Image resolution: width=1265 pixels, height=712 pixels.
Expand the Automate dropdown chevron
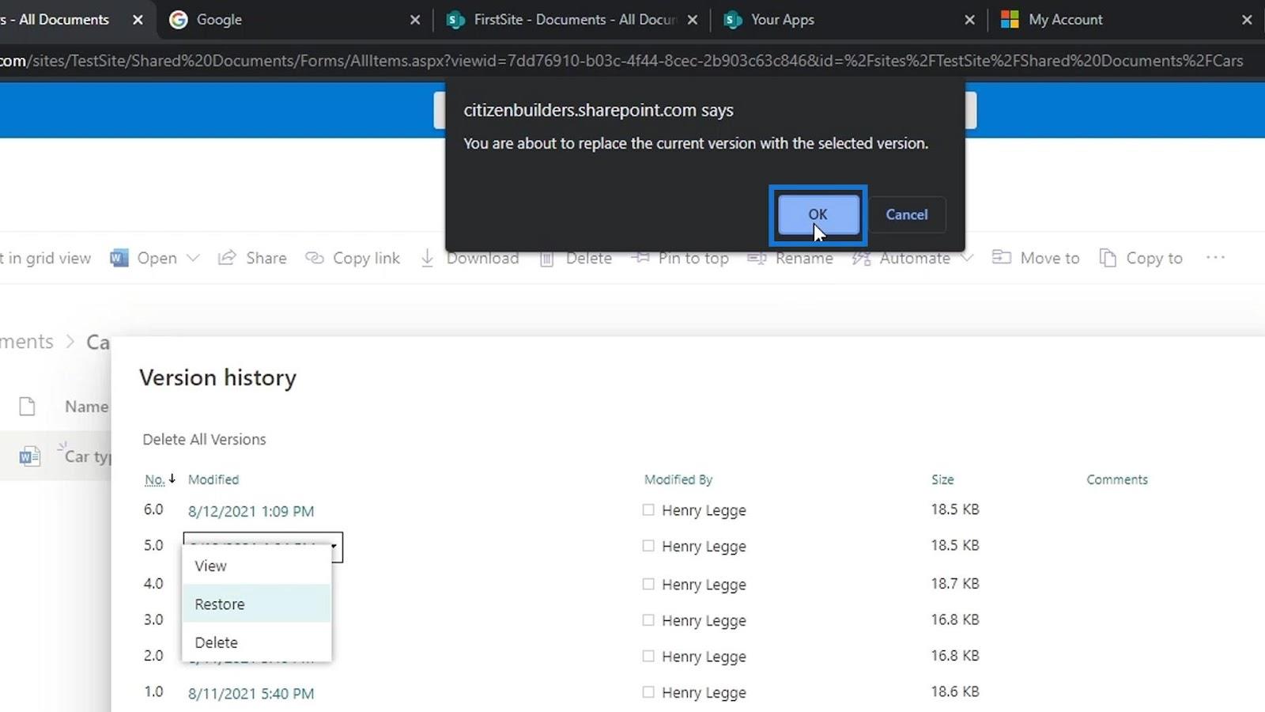966,258
